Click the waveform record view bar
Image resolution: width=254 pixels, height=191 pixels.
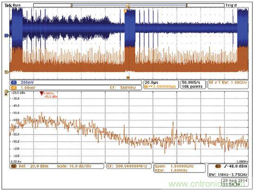pos(129,6)
